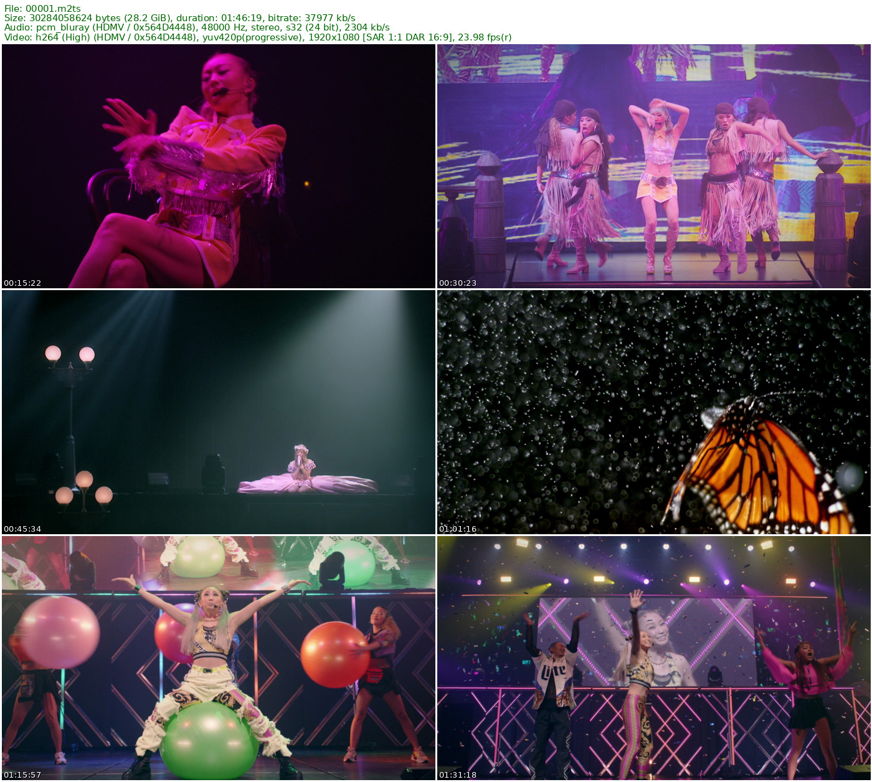Click the file name text '00001.m2ts'

(x=53, y=9)
